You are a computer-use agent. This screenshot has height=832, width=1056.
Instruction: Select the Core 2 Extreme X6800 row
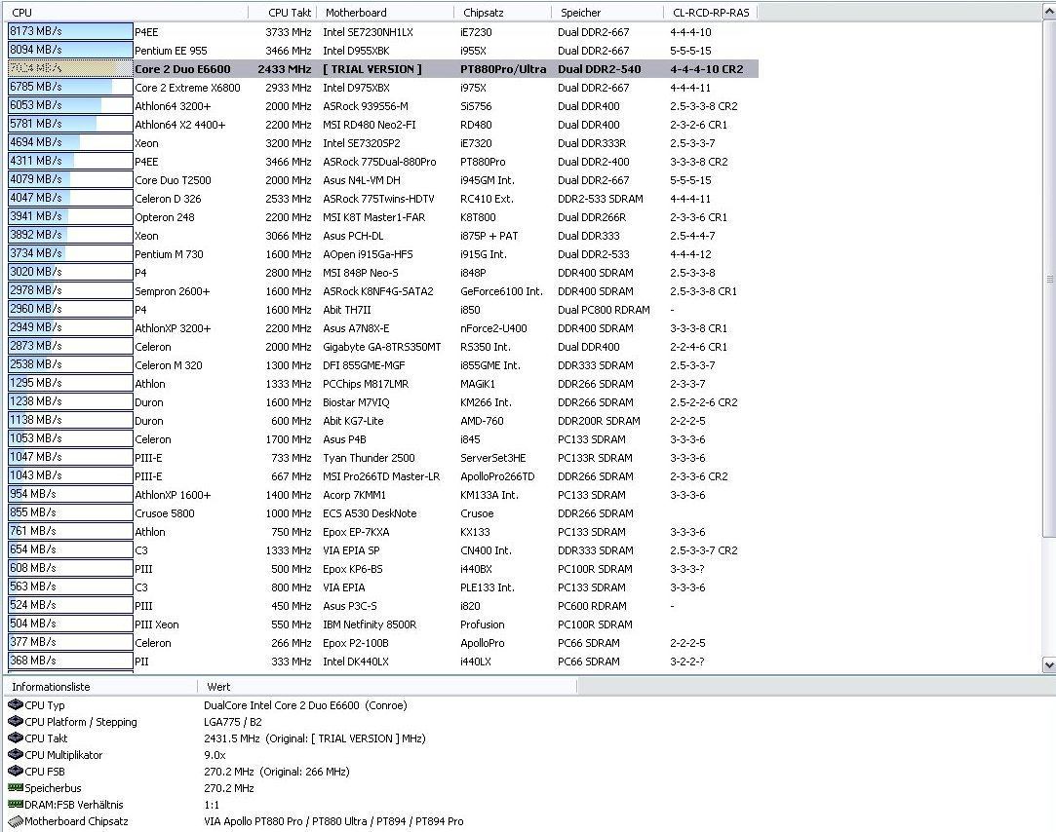pos(382,88)
